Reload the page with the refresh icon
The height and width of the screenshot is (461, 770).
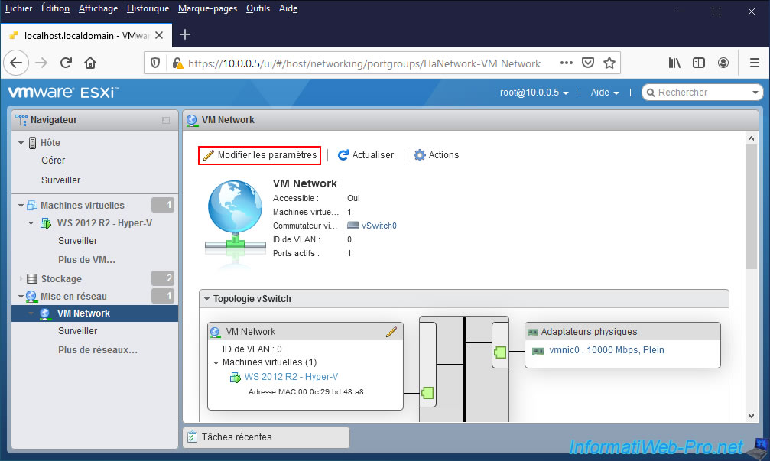tap(67, 63)
